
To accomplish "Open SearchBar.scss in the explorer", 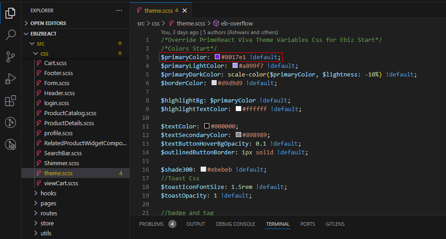I will (x=76, y=153).
